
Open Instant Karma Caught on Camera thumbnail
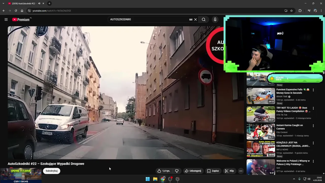[261, 131]
